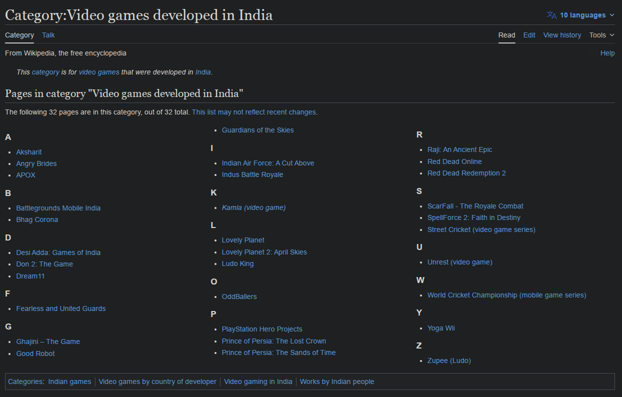
Task: Open Kamla (video game) article
Action: coord(254,207)
